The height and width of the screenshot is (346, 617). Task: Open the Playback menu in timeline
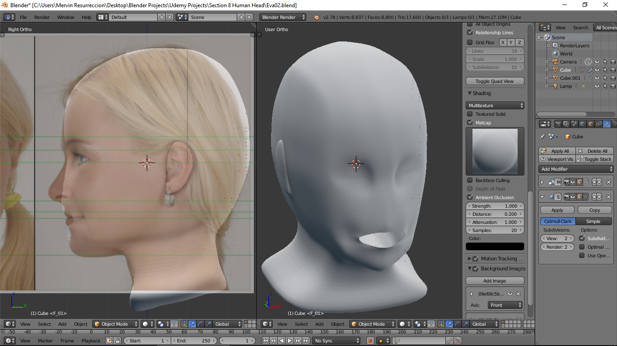coord(91,341)
